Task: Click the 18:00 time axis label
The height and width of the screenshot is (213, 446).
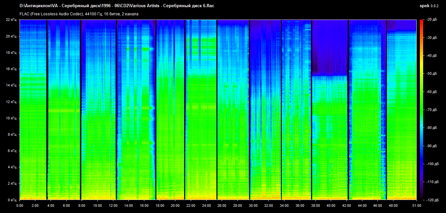Action: (x=160, y=205)
